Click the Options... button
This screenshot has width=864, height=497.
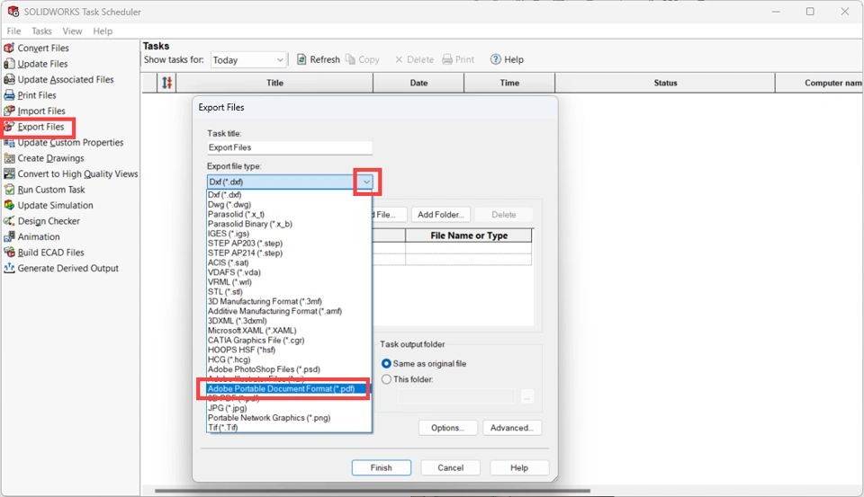(448, 428)
